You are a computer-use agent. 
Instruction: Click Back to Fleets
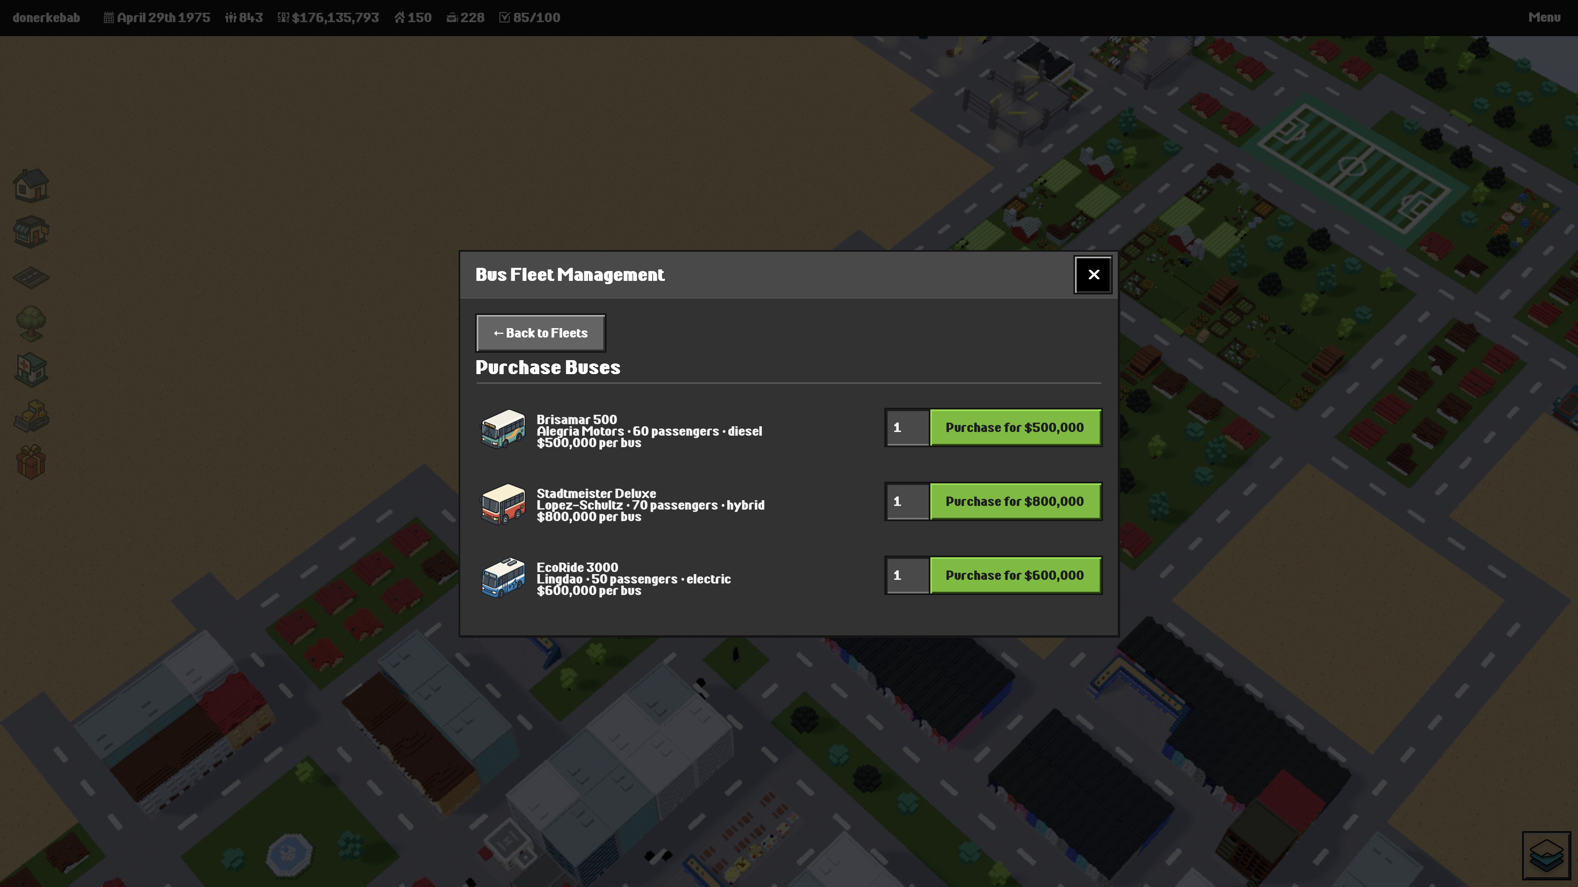[x=540, y=332]
